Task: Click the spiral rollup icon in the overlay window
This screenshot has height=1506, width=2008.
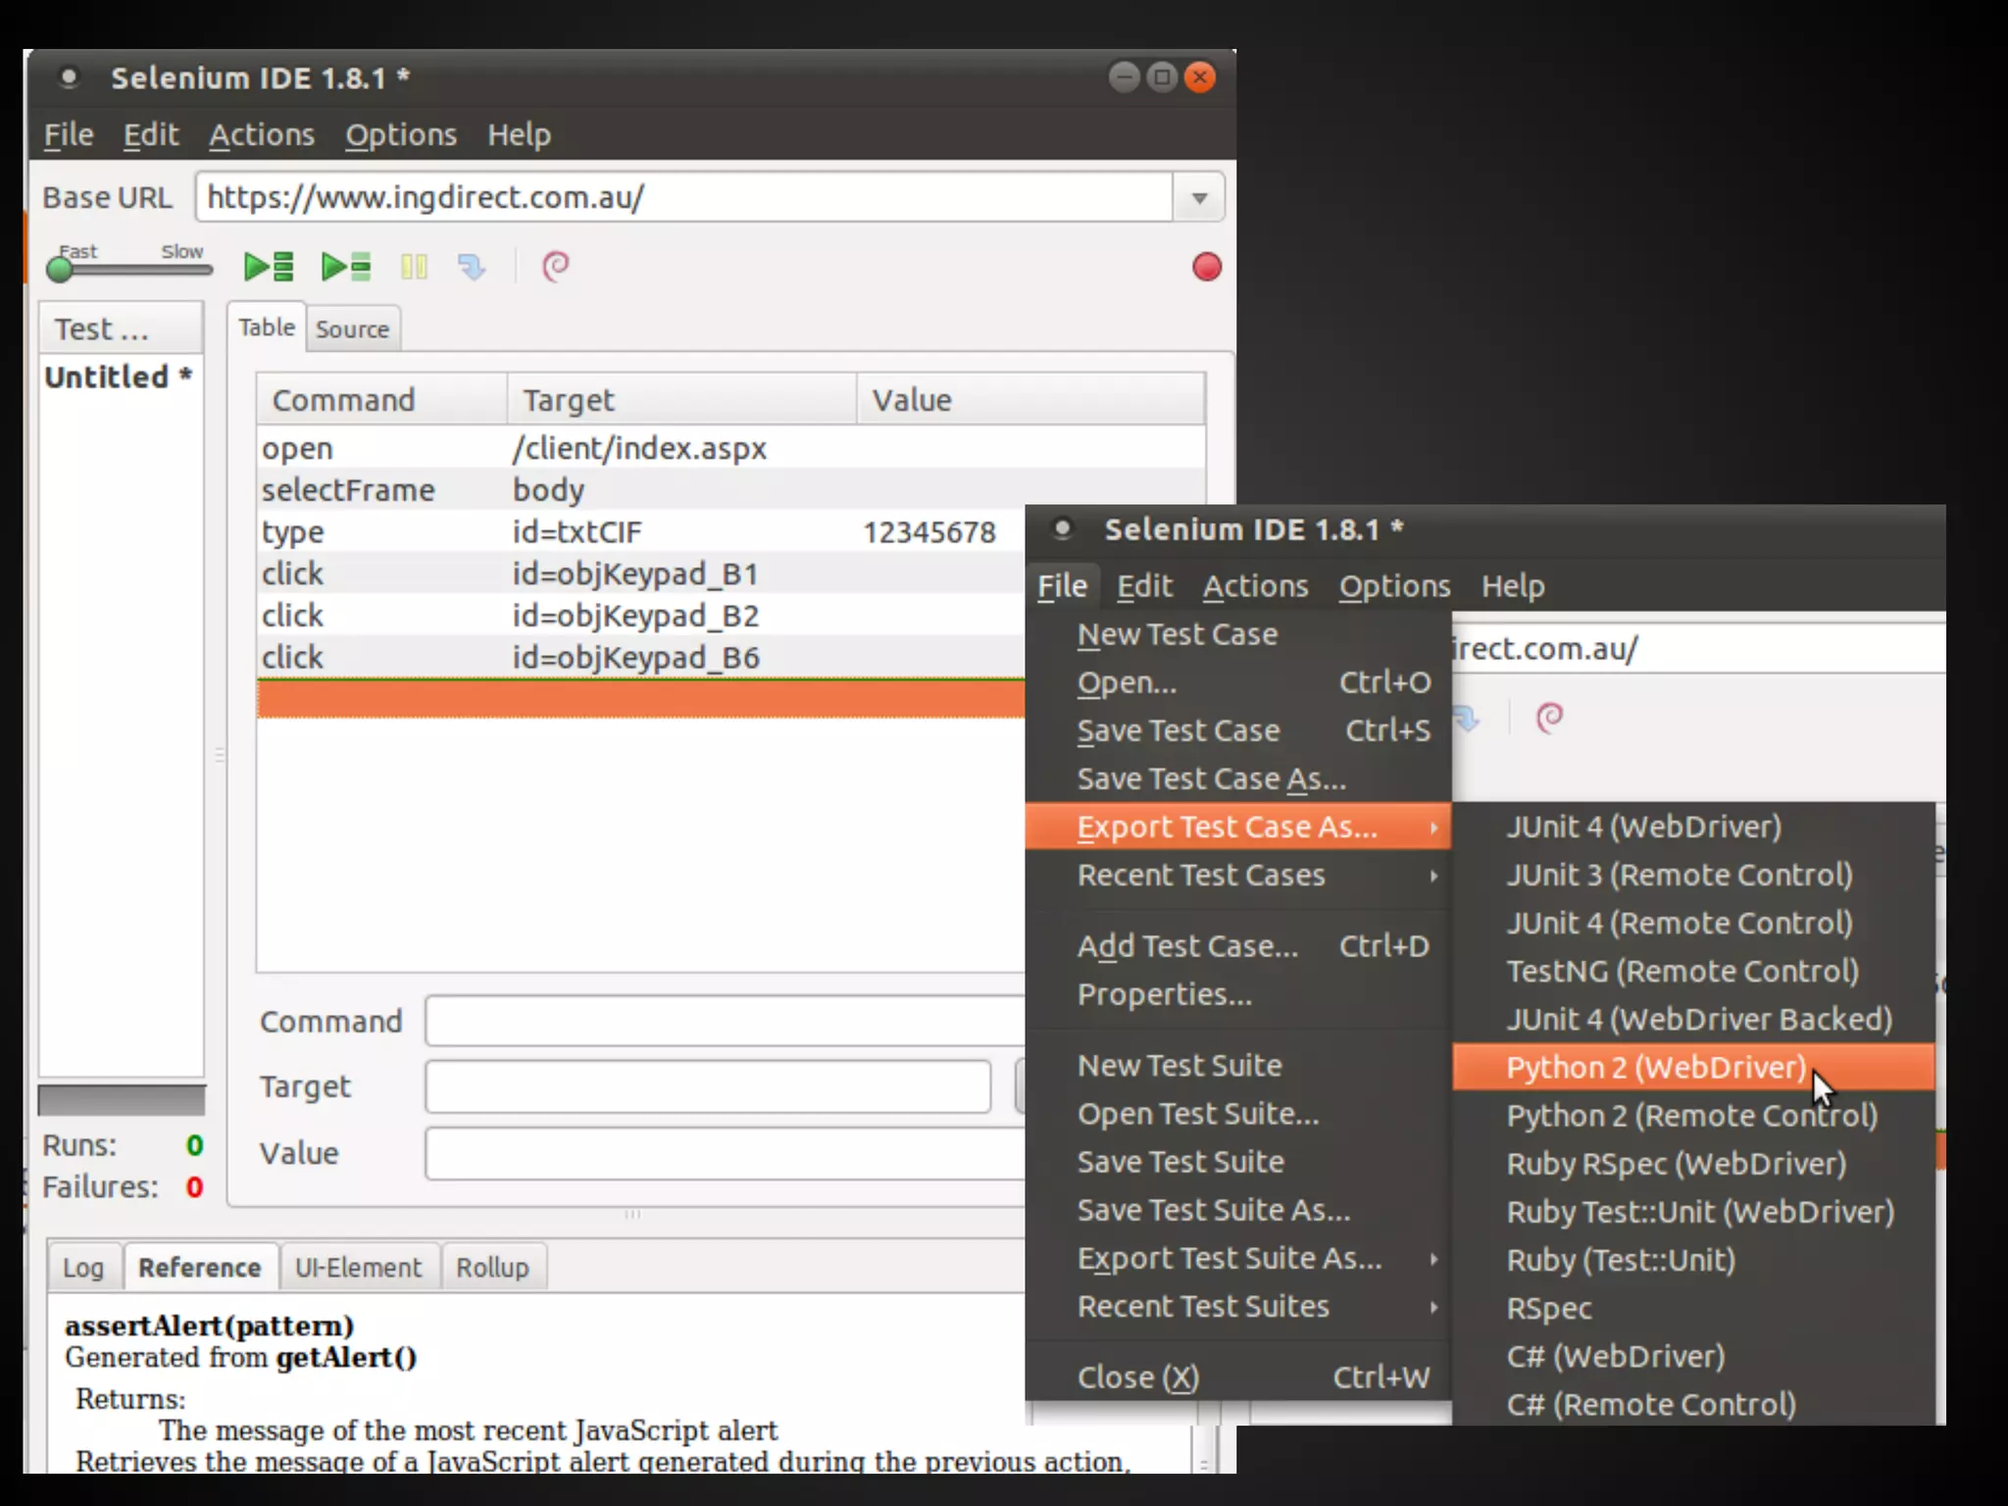Action: (x=1549, y=718)
